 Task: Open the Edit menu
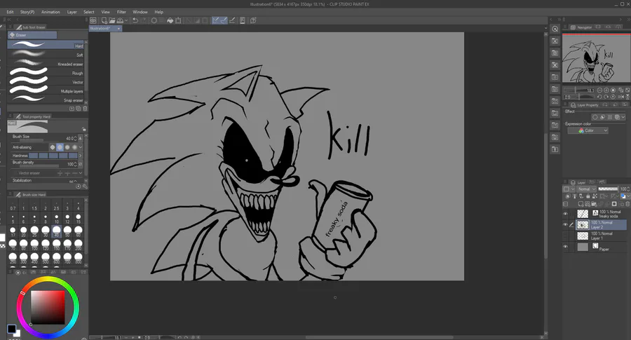(x=10, y=12)
